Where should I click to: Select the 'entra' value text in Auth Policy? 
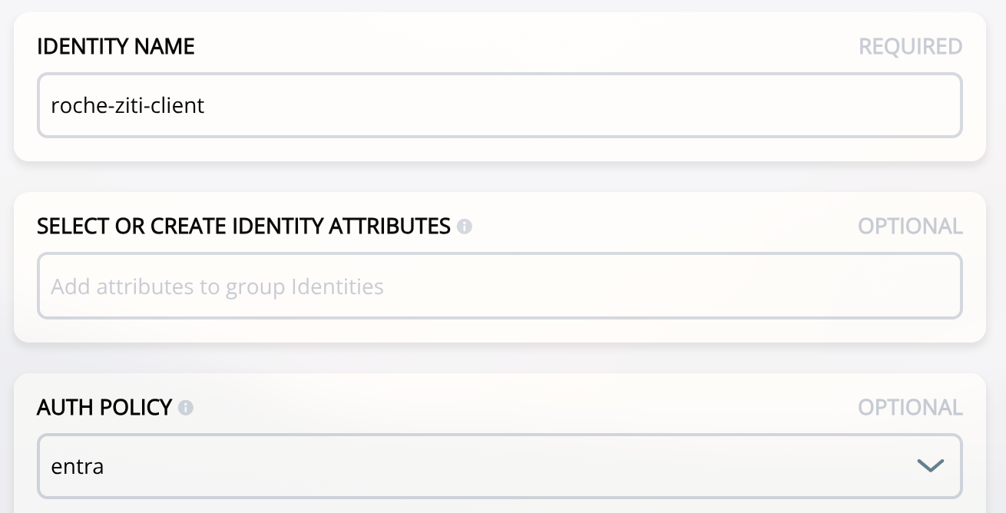78,466
